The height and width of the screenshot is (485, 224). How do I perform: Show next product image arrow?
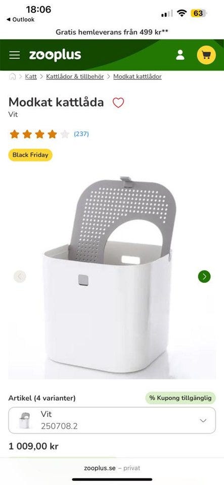click(x=204, y=276)
